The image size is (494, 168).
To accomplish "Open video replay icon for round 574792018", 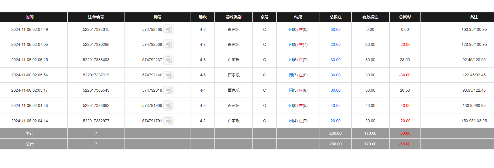I will pyautogui.click(x=168, y=90).
